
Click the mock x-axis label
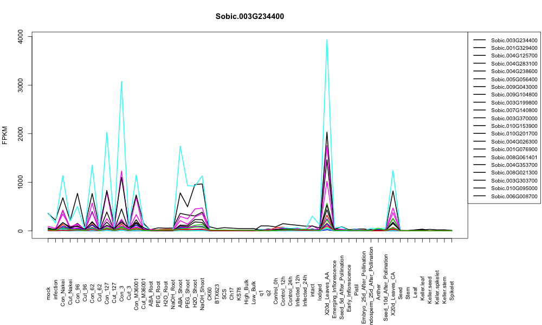(48, 294)
